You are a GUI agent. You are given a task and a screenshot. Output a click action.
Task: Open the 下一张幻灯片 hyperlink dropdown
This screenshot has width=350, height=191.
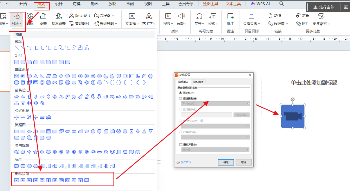pyautogui.click(x=215, y=104)
